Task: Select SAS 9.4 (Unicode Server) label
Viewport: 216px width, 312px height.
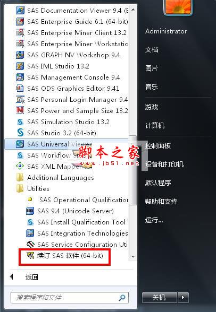Action: coord(76,211)
